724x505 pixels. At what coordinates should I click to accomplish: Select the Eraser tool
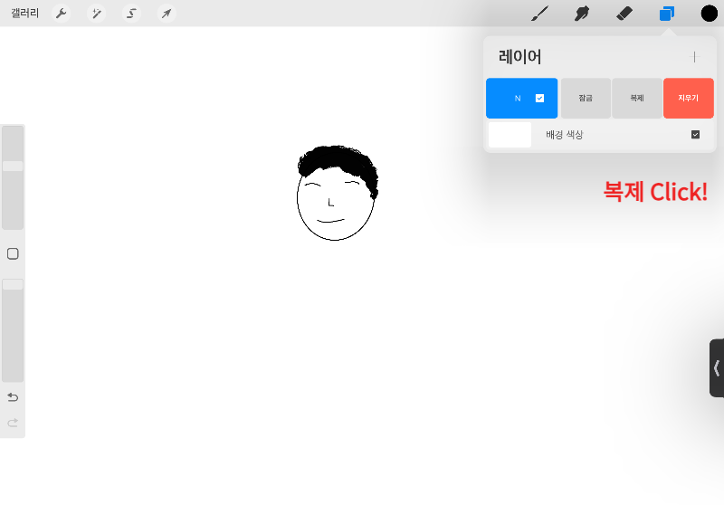pos(624,14)
